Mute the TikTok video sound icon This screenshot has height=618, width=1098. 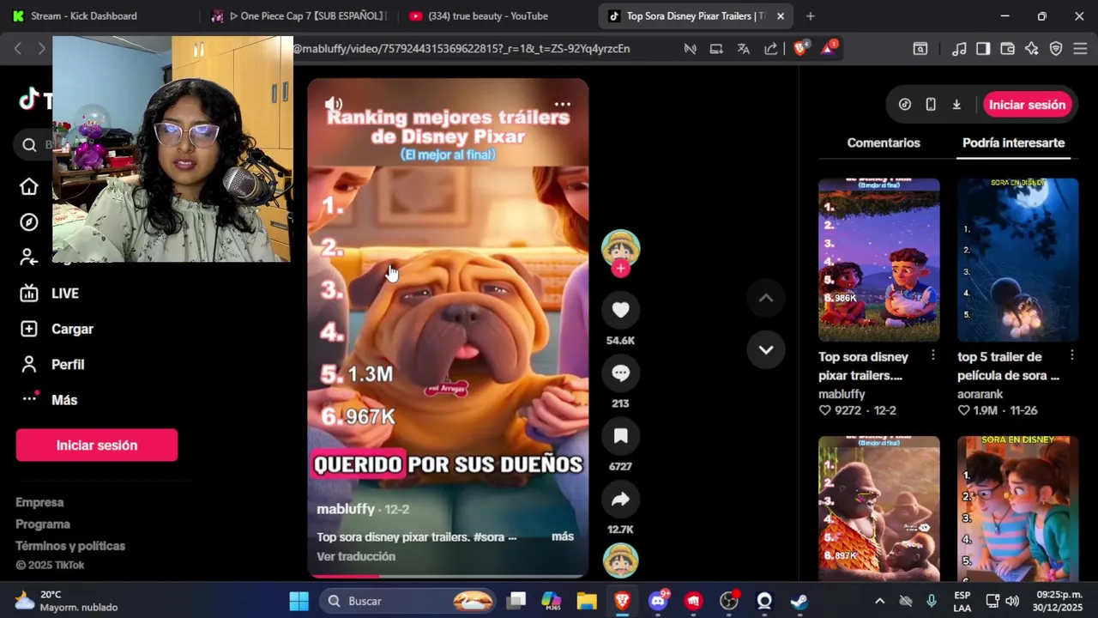pos(333,104)
